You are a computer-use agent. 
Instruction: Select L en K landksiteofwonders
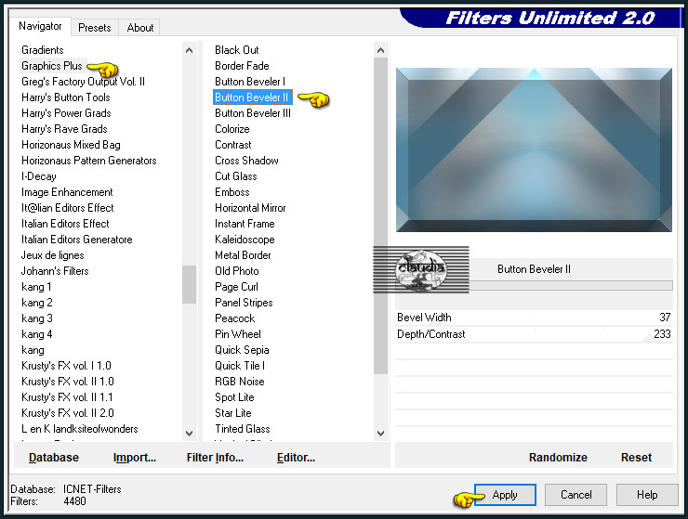pyautogui.click(x=80, y=429)
